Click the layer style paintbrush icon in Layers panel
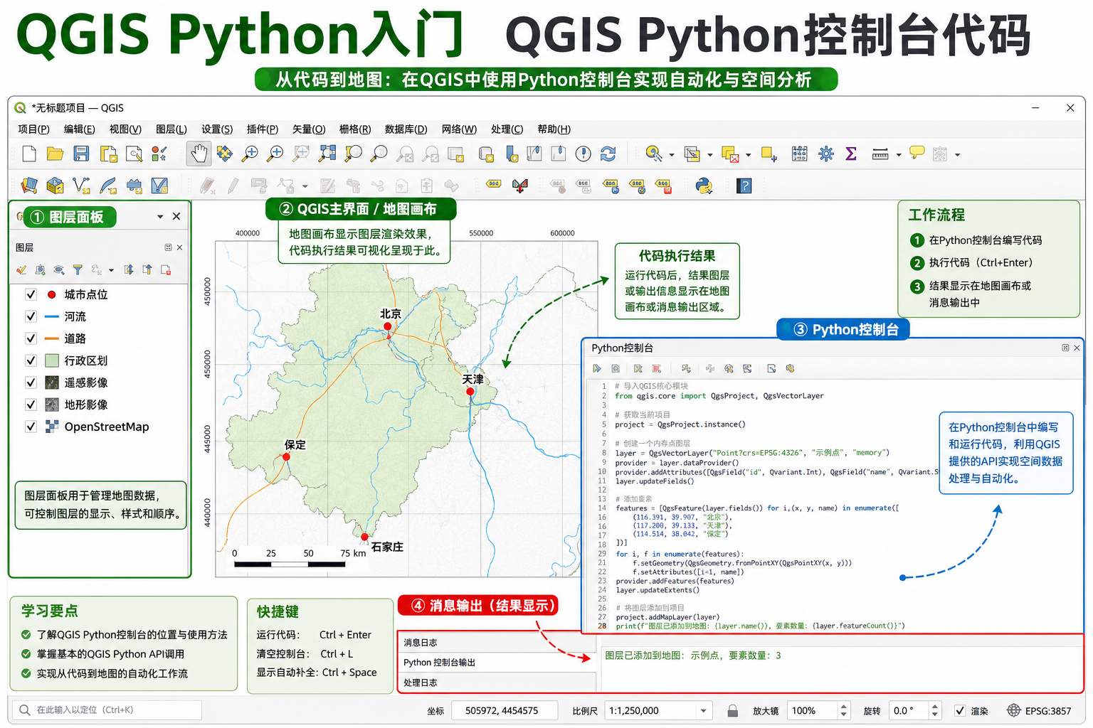The width and height of the screenshot is (1093, 728). click(21, 269)
